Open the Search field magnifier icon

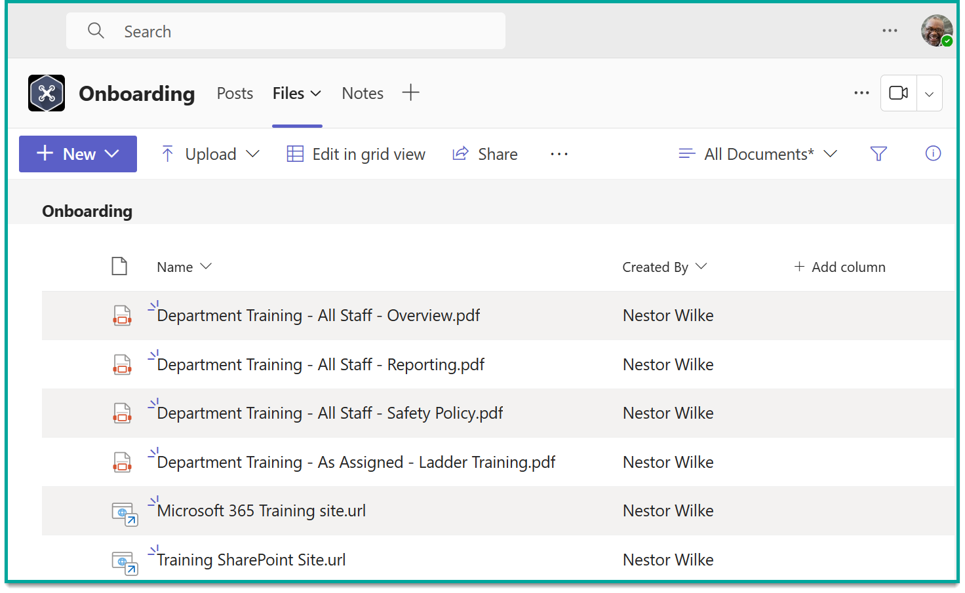click(96, 31)
